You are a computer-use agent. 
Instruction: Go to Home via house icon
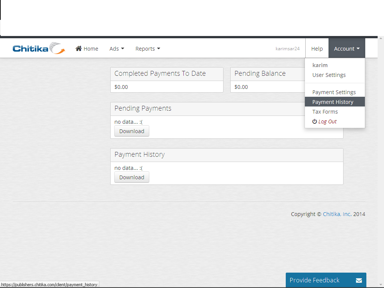tap(79, 48)
